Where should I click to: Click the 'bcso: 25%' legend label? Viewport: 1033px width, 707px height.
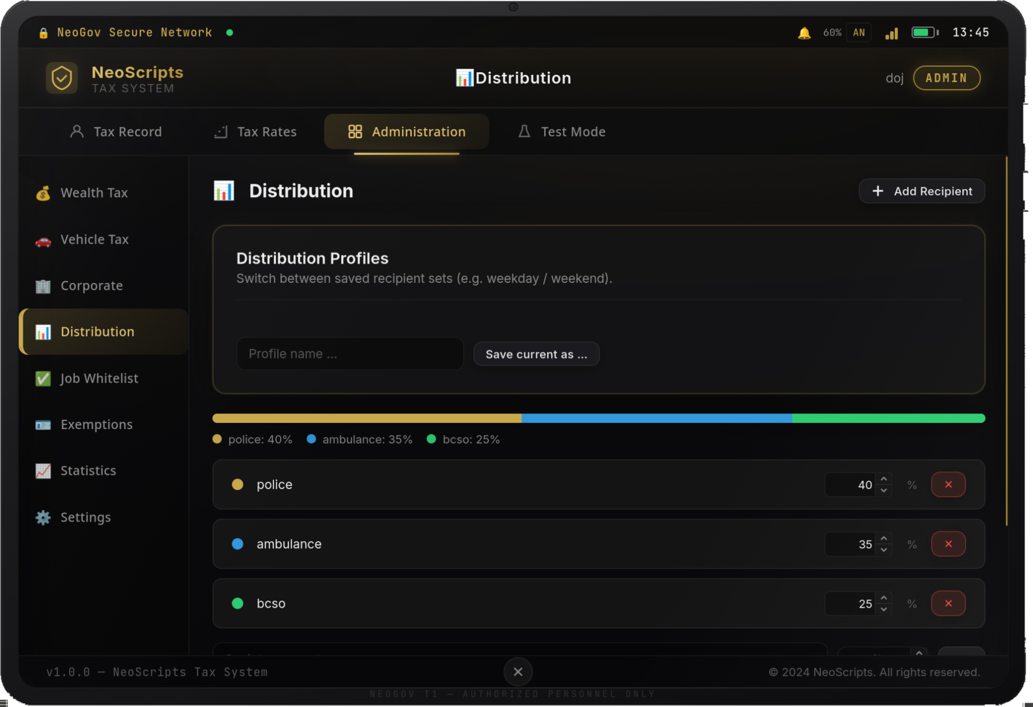coord(471,439)
